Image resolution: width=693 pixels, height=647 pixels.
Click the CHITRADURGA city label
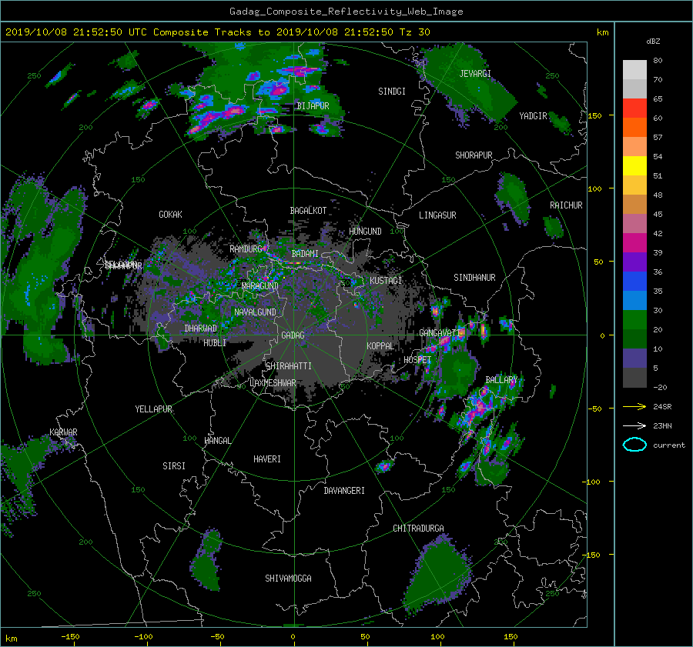pyautogui.click(x=418, y=529)
